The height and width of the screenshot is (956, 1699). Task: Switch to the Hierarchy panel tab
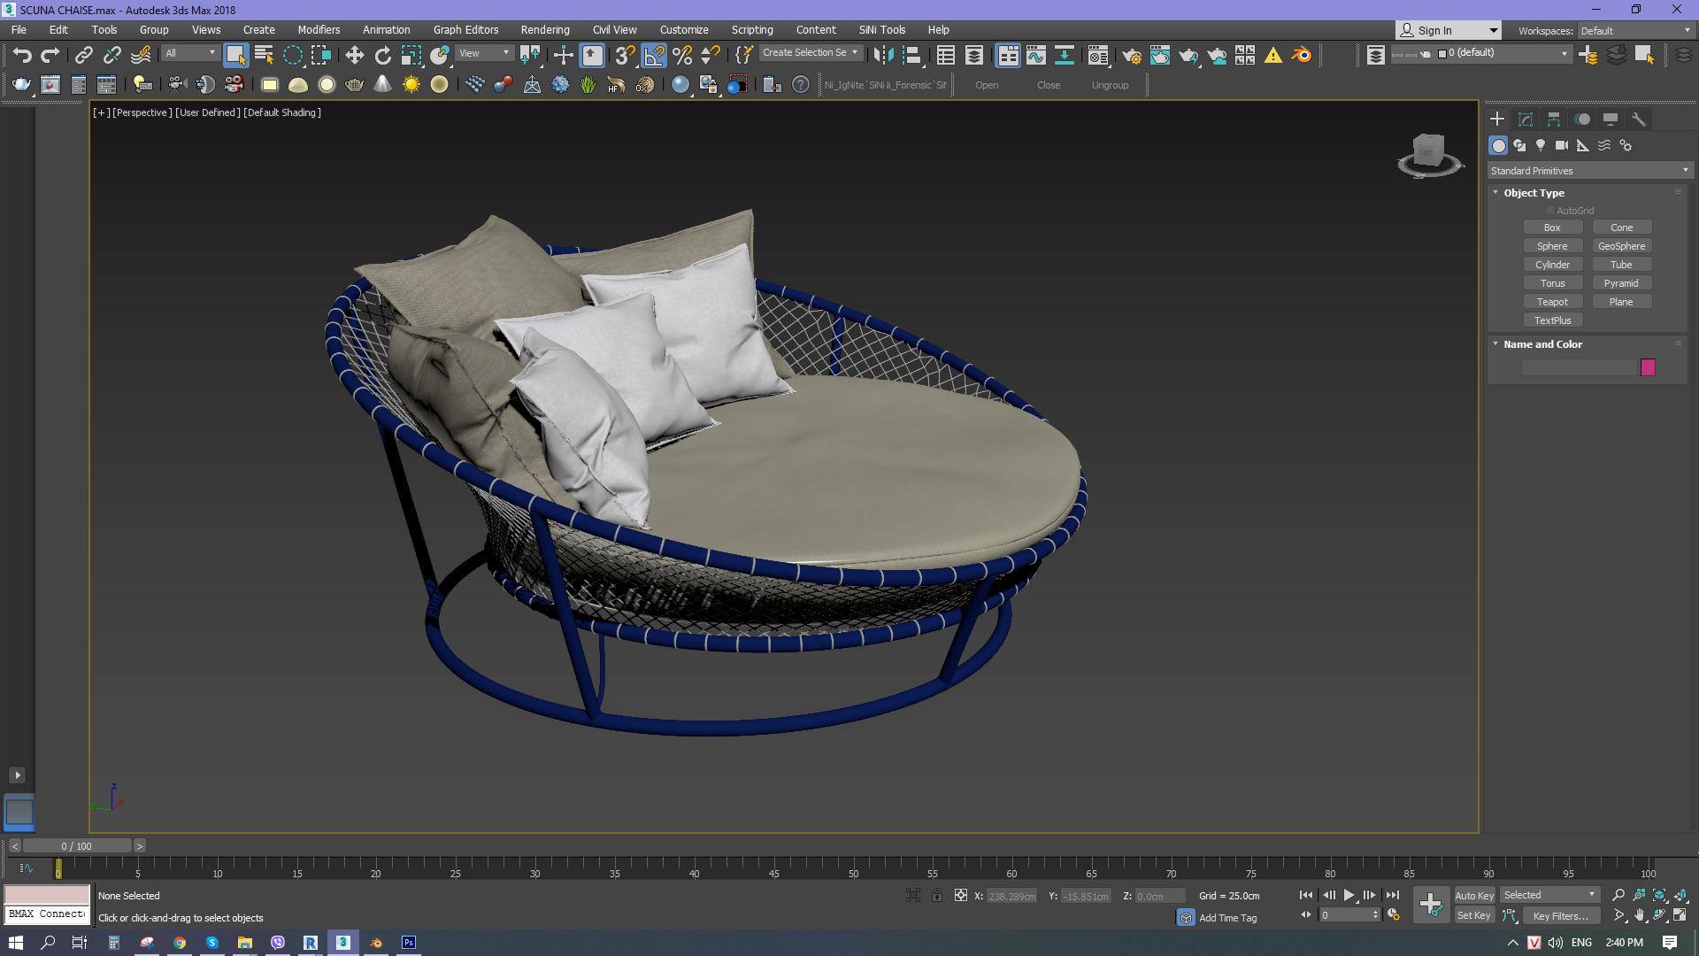tap(1554, 119)
